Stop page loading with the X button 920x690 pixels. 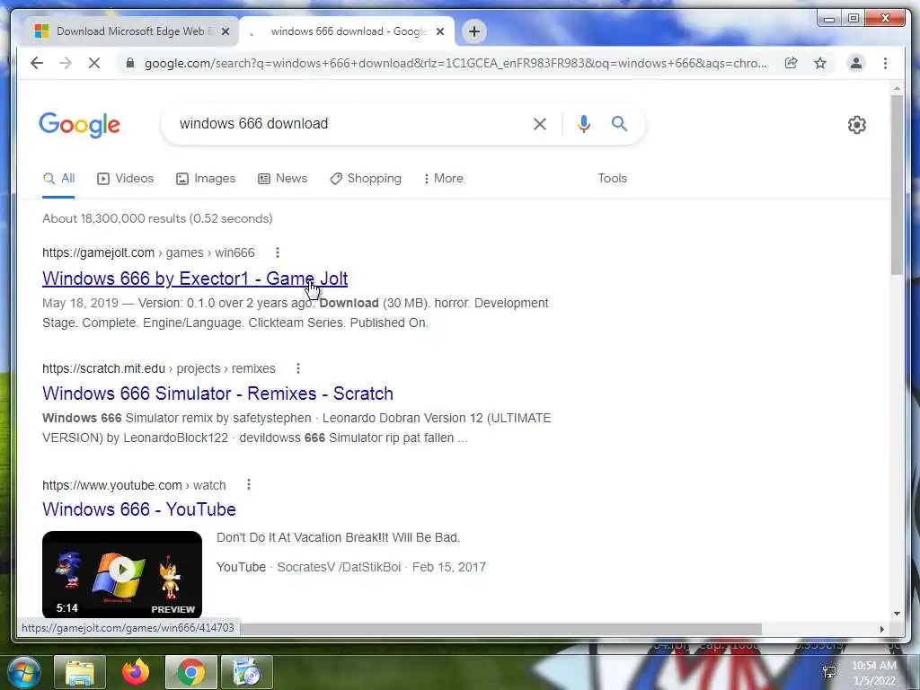(93, 63)
